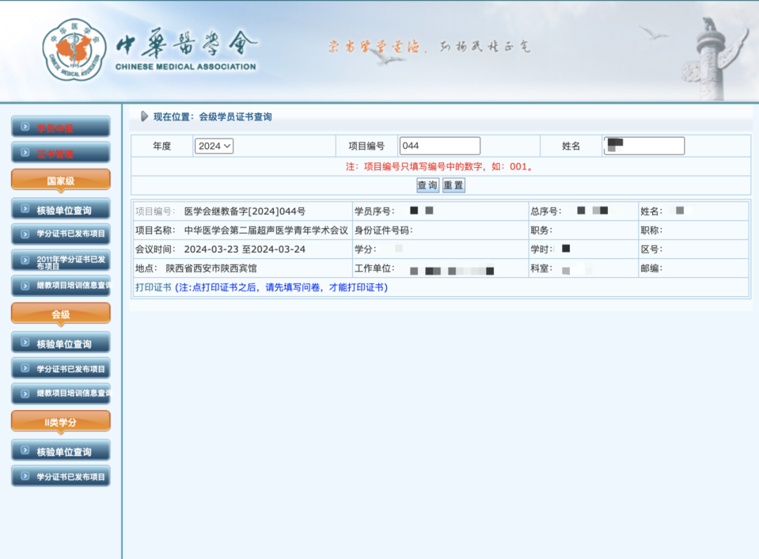Open 继教项目培训信息查询 under 国家级
This screenshot has height=559, width=759.
[x=61, y=286]
